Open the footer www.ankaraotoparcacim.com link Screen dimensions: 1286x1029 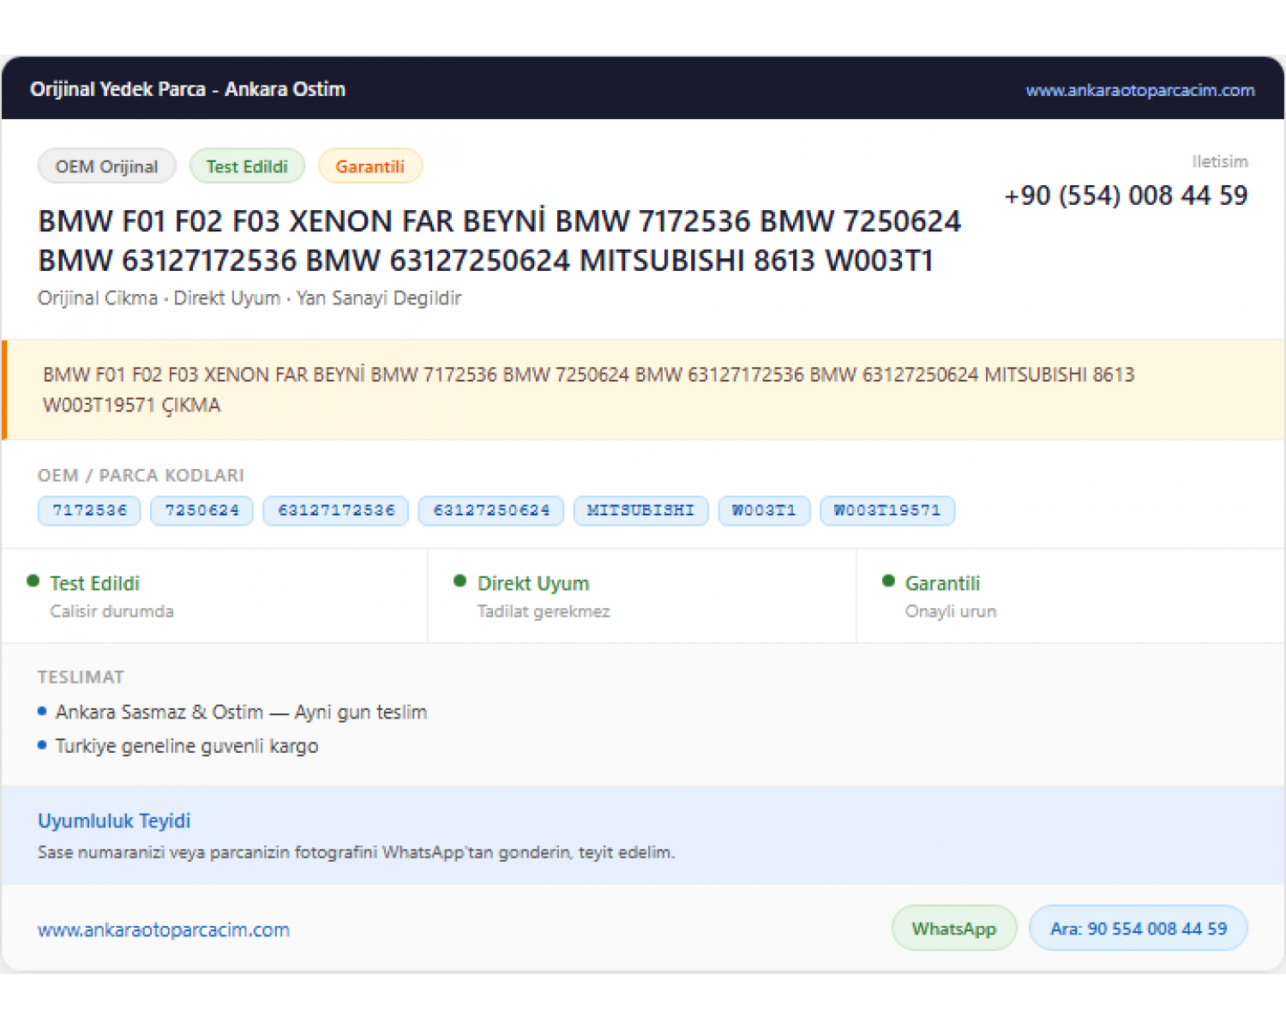164,930
